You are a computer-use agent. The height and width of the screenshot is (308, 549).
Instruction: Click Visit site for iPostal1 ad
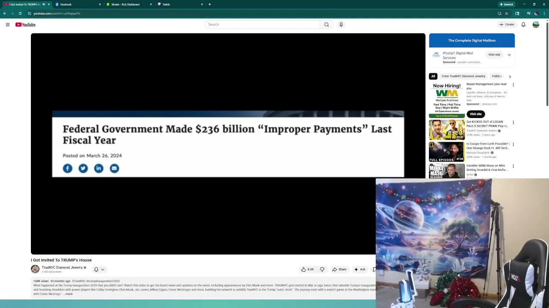tap(494, 55)
